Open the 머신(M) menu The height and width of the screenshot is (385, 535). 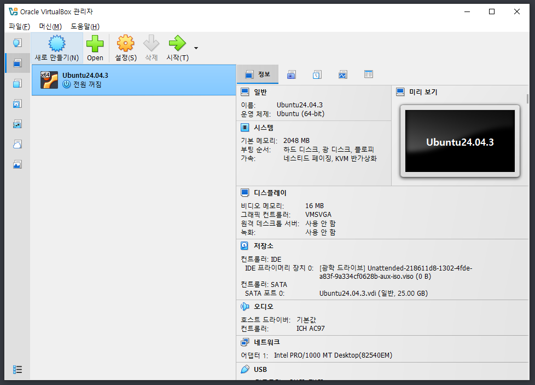point(50,26)
